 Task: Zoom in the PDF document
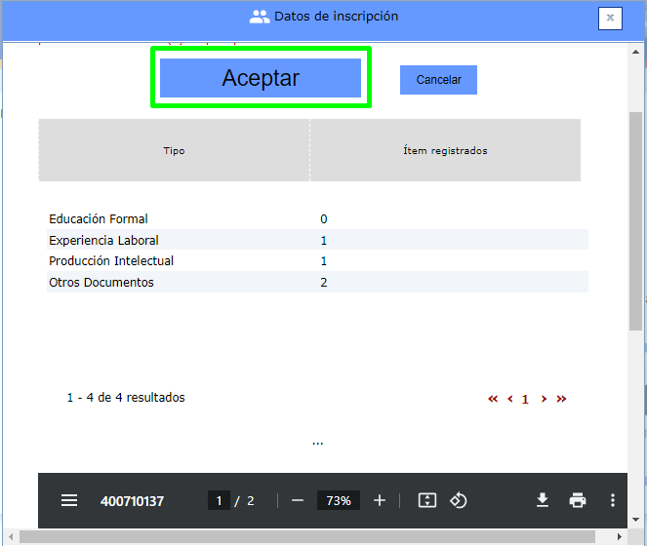point(380,500)
